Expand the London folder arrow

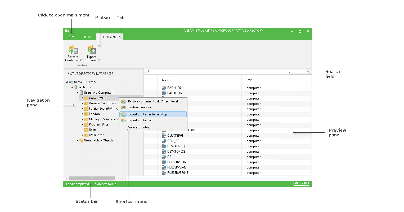[x=82, y=114]
